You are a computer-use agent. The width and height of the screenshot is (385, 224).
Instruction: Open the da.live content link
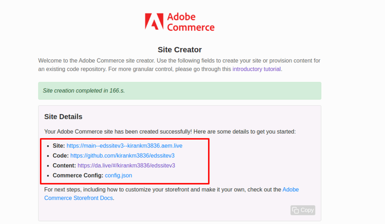tap(126, 165)
